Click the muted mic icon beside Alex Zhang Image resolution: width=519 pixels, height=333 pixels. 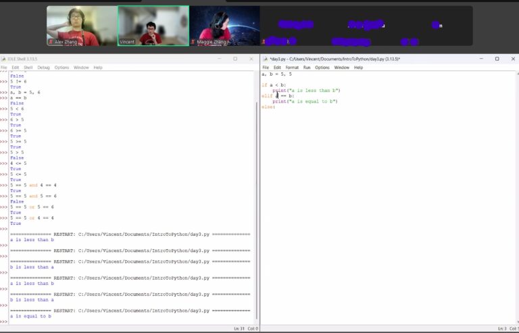point(51,42)
